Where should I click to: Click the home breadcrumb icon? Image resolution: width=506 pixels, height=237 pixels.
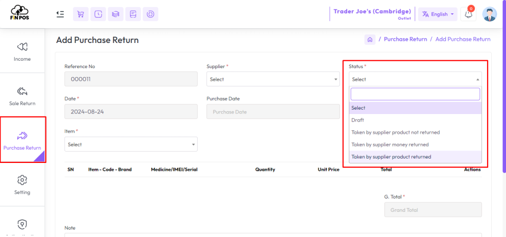click(x=370, y=39)
